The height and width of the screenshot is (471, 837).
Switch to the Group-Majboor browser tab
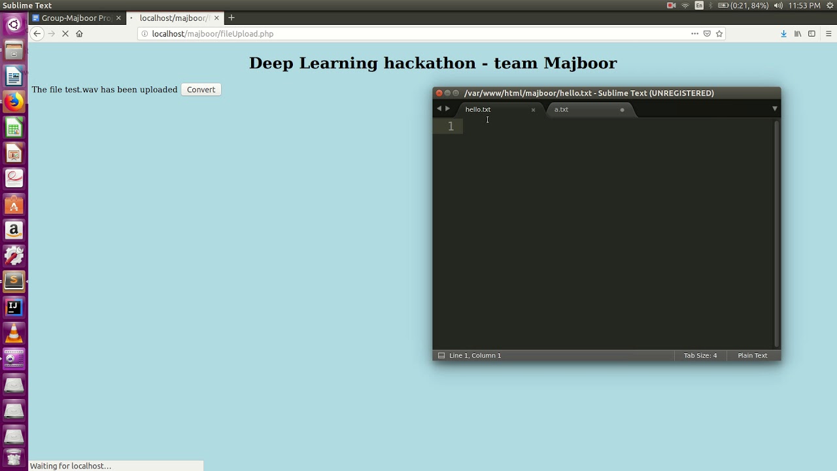[x=77, y=18]
